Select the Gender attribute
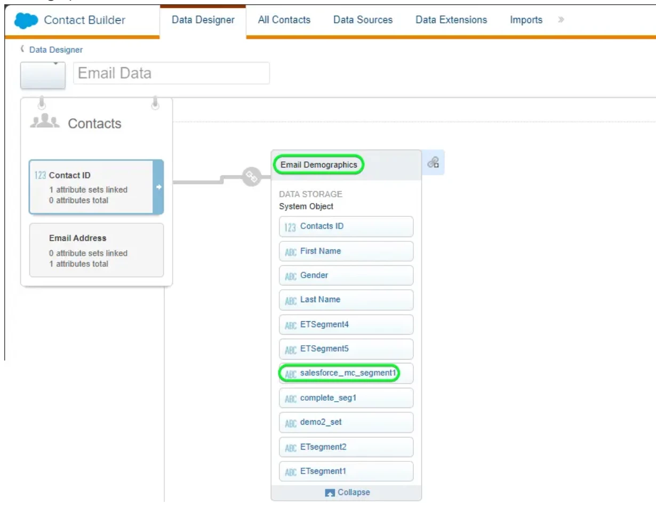The width and height of the screenshot is (656, 520). click(x=346, y=276)
